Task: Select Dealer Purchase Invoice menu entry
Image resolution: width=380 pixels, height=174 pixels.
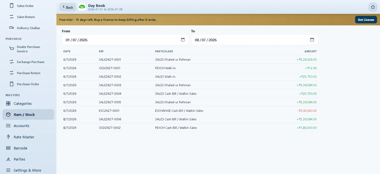Action: click(x=28, y=49)
